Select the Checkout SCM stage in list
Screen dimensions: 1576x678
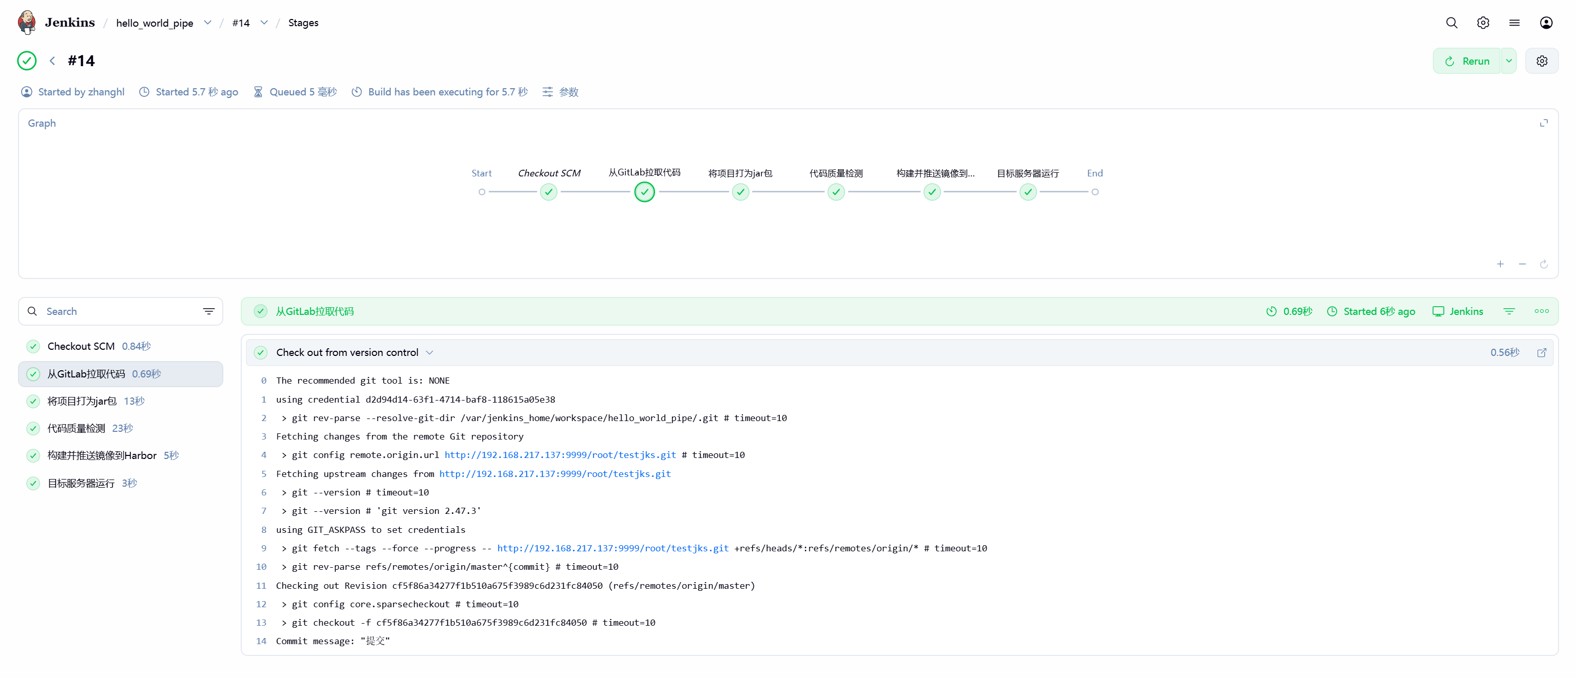tap(121, 346)
